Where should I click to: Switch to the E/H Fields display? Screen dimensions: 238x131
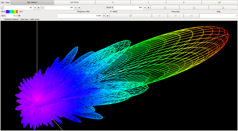click(x=75, y=2)
